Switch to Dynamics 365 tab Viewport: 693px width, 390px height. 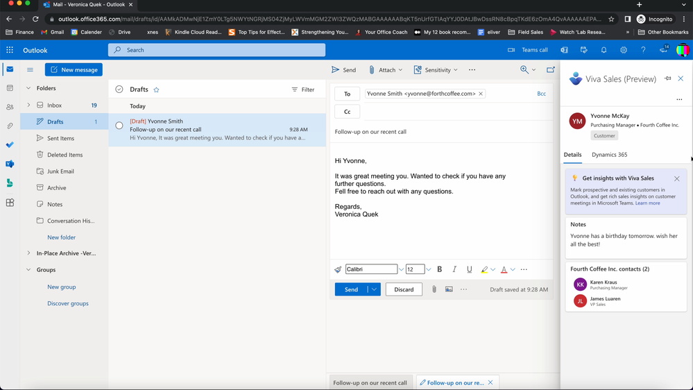(610, 155)
